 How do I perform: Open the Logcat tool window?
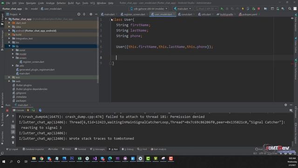tap(12, 149)
